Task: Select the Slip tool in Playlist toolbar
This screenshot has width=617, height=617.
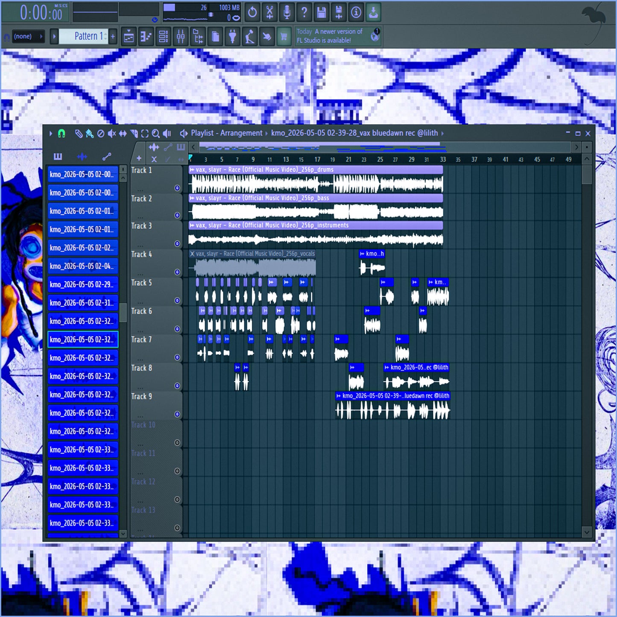Action: click(x=123, y=134)
